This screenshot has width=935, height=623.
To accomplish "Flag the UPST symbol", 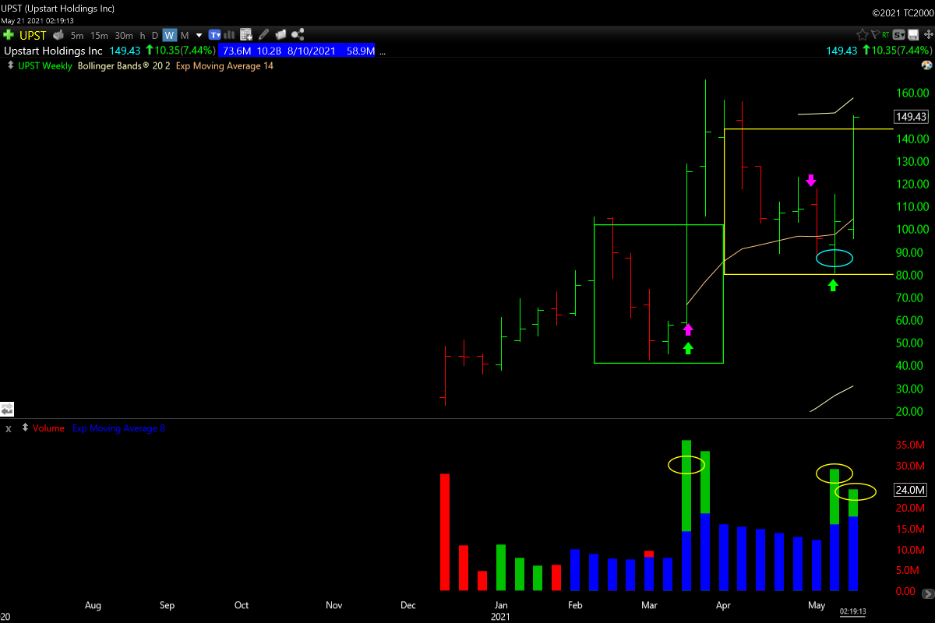I will point(876,34).
